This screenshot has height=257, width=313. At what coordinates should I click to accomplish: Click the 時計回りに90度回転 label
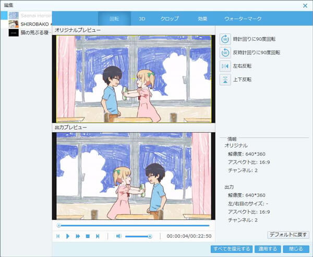[255, 39]
